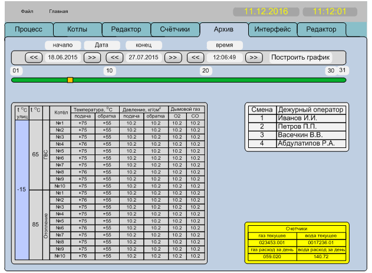
Task: Click the start date field 18.06.2015
Action: (62, 57)
